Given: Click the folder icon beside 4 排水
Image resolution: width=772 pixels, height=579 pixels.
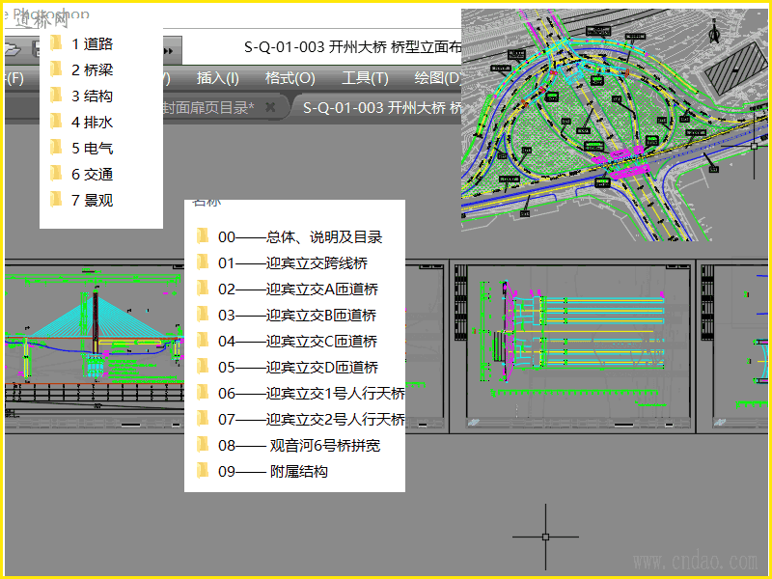Looking at the screenshot, I should point(56,122).
